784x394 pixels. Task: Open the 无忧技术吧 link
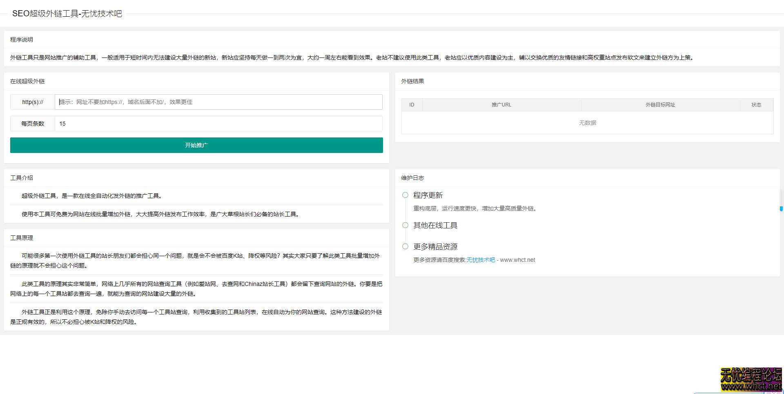pos(481,260)
